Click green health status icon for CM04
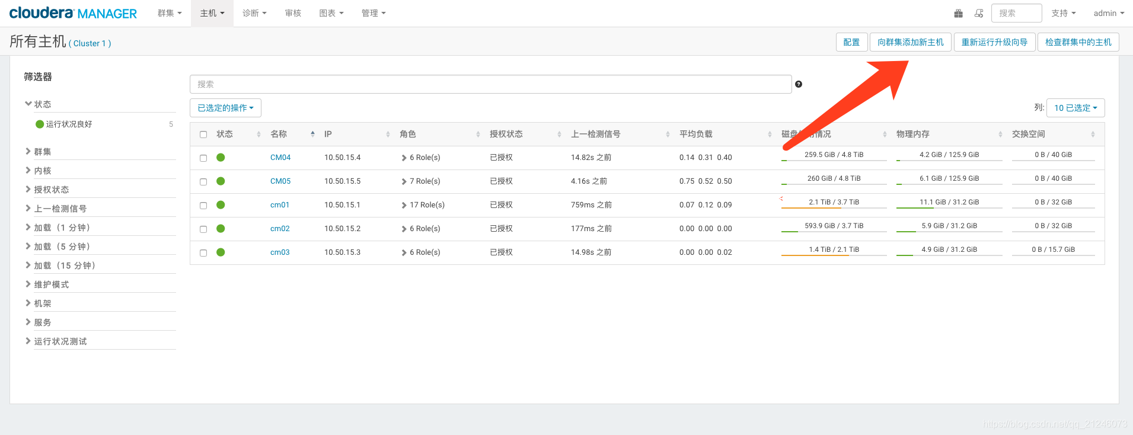The height and width of the screenshot is (435, 1133). (221, 158)
